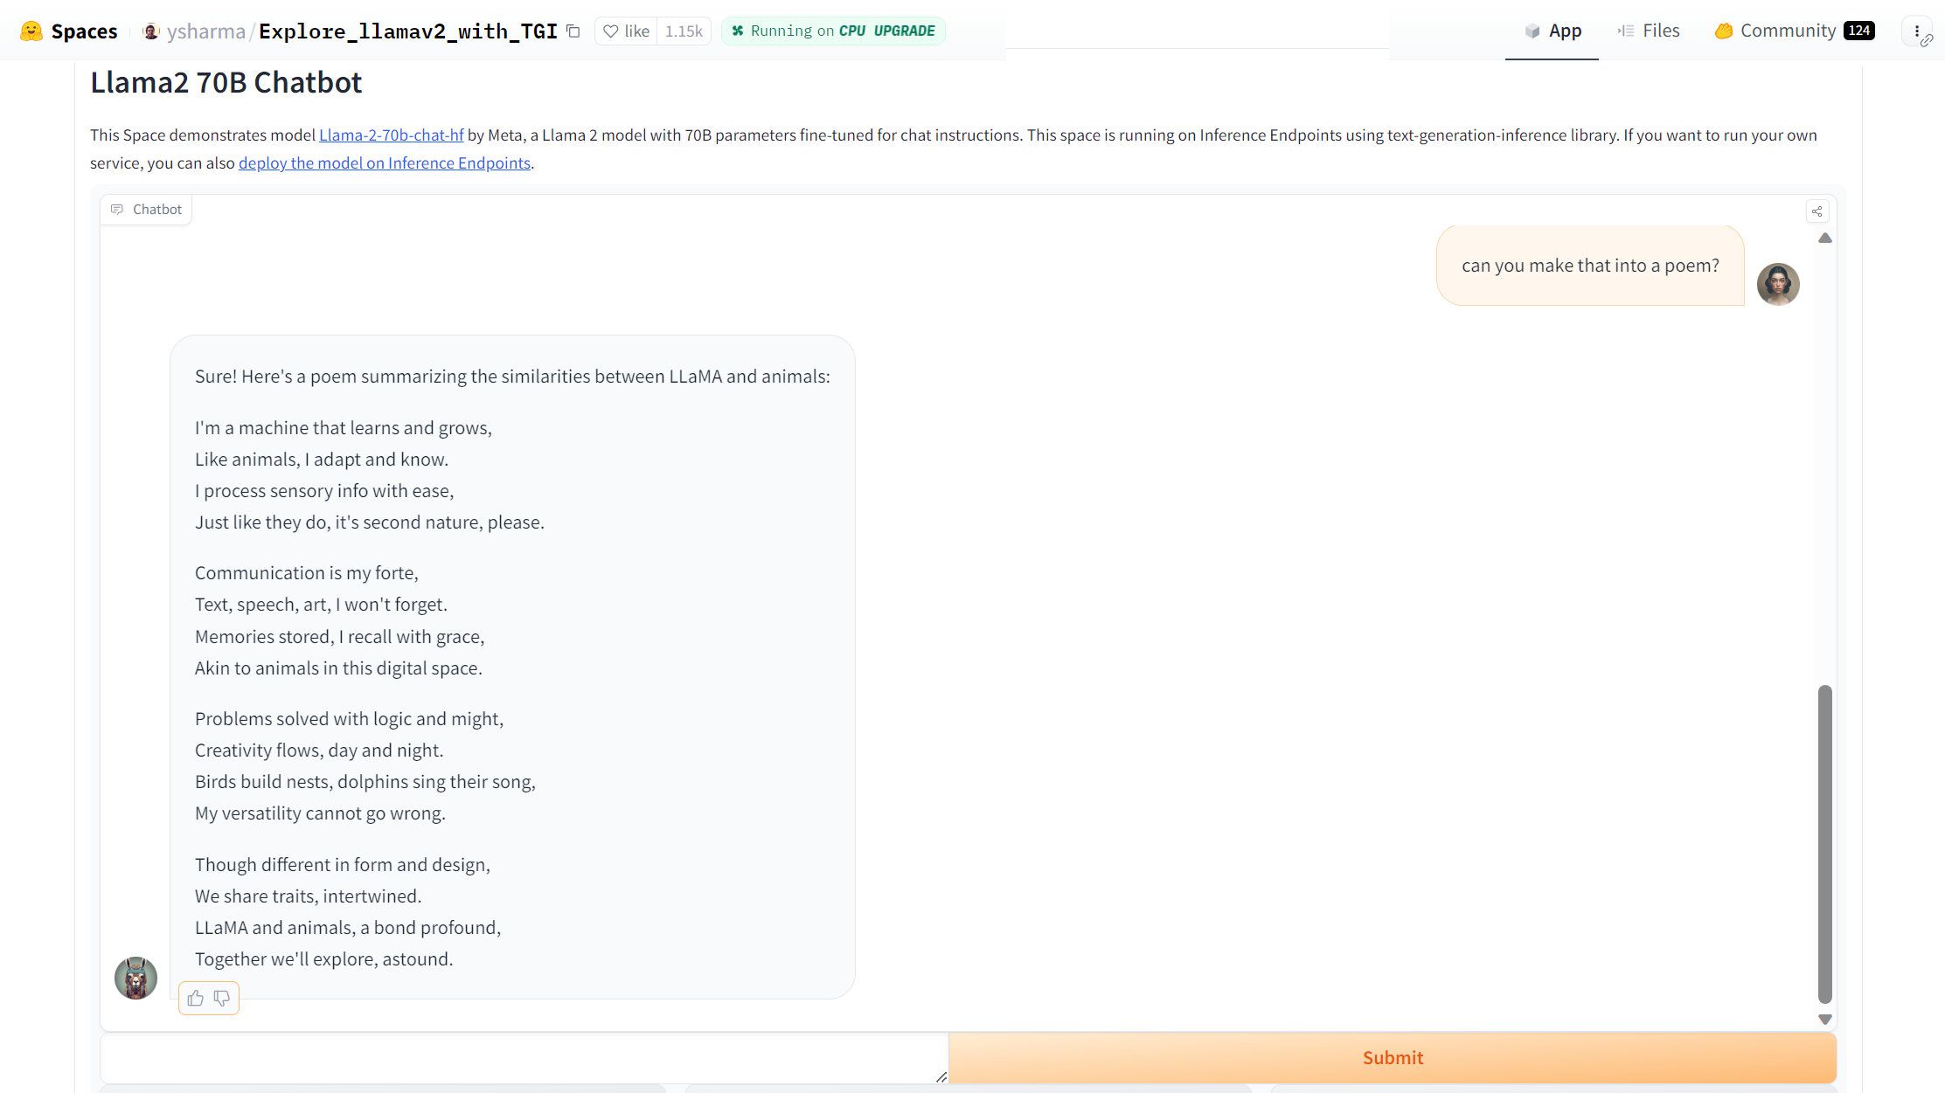The width and height of the screenshot is (1945, 1093).
Task: Click the line 'Sure! Here's a poem summarizing'
Action: pos(512,377)
